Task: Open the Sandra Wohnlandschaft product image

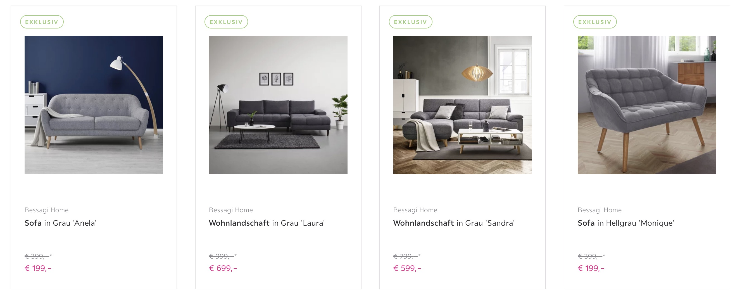Action: (462, 105)
